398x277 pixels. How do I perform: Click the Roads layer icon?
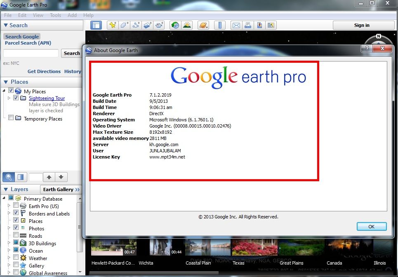(x=23, y=236)
